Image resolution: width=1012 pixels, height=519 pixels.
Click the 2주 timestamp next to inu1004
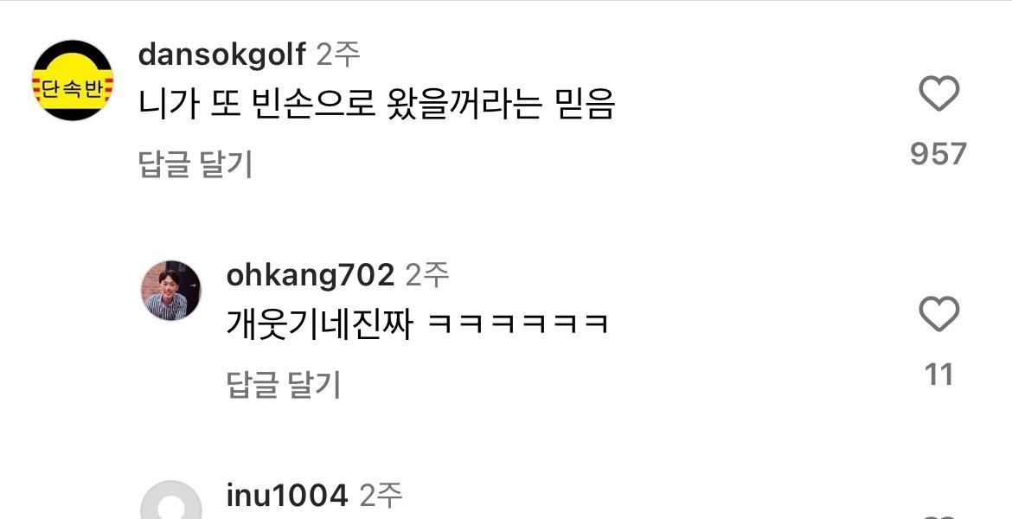click(x=380, y=496)
